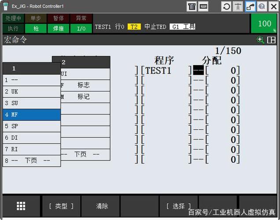
Task: Click the TEST1 status line program name
Action: [x=103, y=27]
